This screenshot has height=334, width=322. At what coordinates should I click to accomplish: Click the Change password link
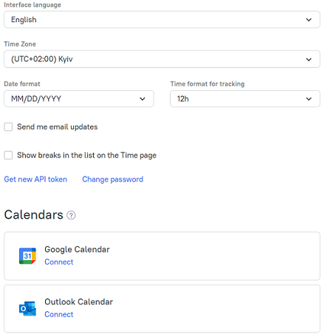point(112,180)
